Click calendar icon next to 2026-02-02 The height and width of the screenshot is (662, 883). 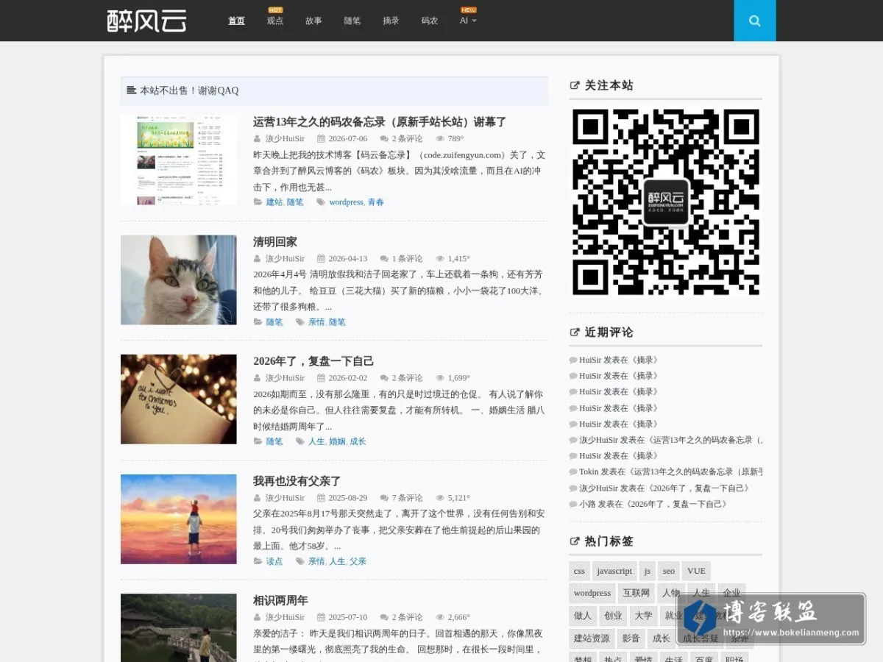[x=321, y=378]
